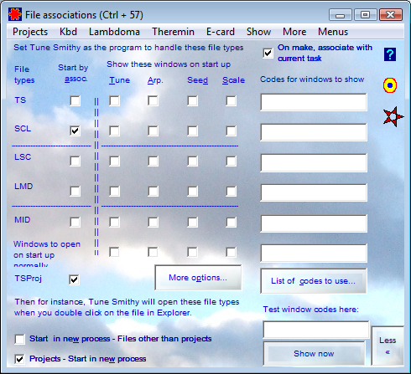Check Seed window for TS row
The height and width of the screenshot is (374, 411).
pos(192,100)
